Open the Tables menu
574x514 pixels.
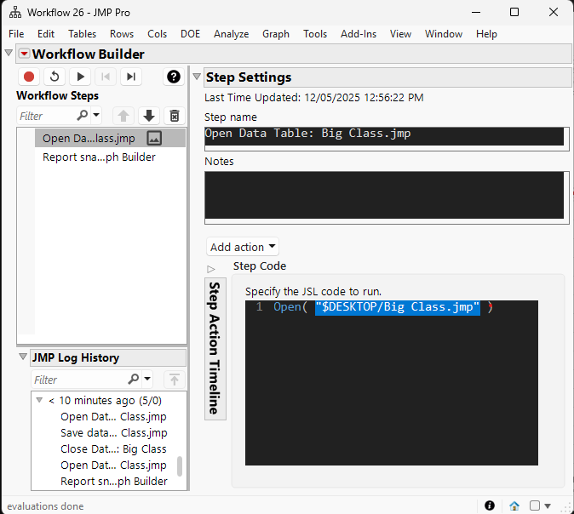point(82,34)
